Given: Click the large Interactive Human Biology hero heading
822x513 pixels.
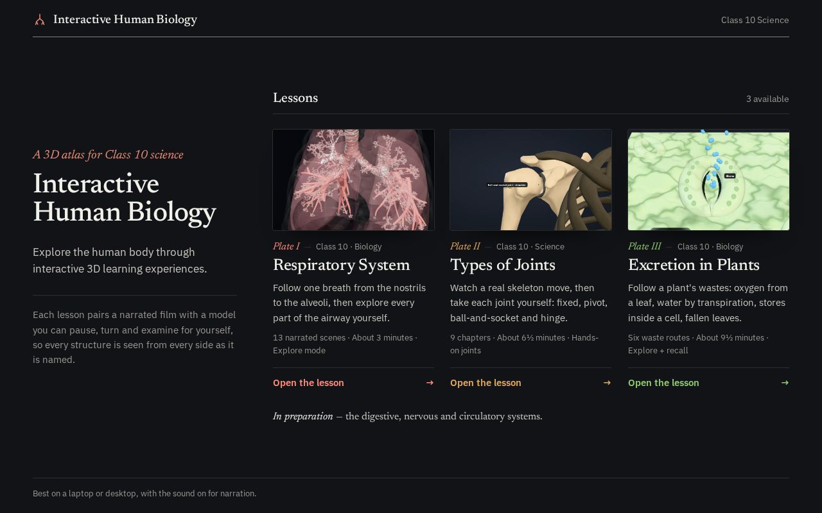Looking at the screenshot, I should 125,199.
